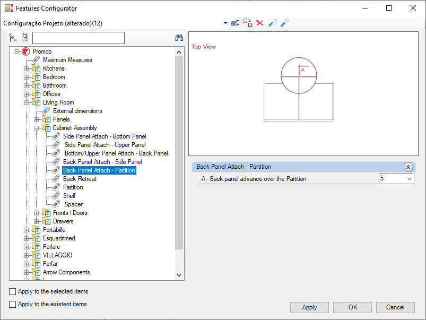Click the Maximum Measures tag icon
426x320 pixels.
(36, 60)
